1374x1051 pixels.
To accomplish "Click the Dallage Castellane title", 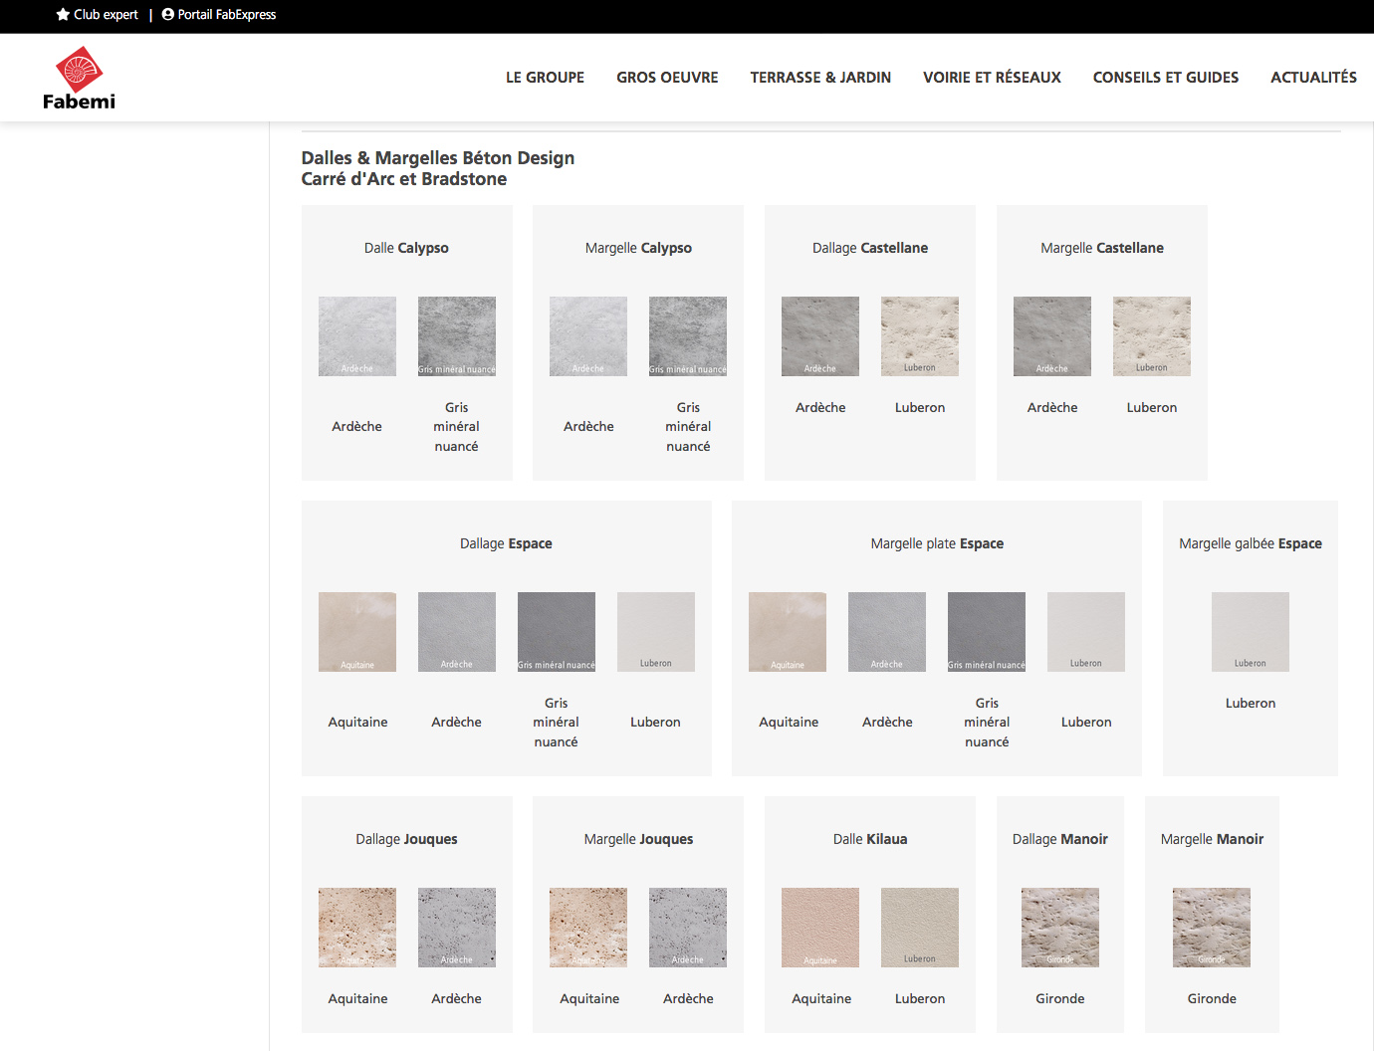I will [870, 248].
